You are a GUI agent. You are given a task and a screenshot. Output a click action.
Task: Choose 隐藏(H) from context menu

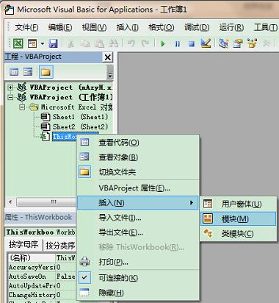(138, 293)
